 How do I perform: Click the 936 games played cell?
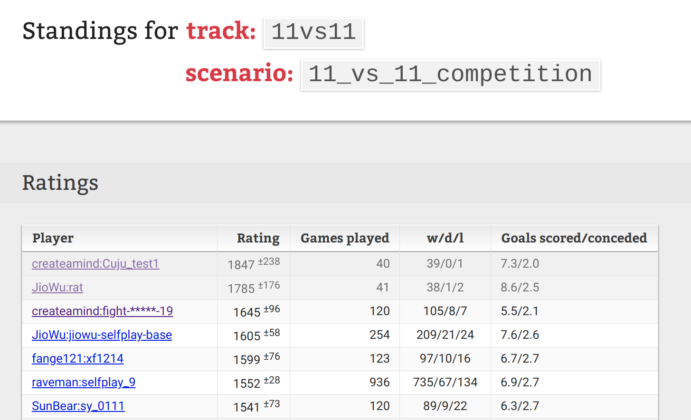click(379, 383)
